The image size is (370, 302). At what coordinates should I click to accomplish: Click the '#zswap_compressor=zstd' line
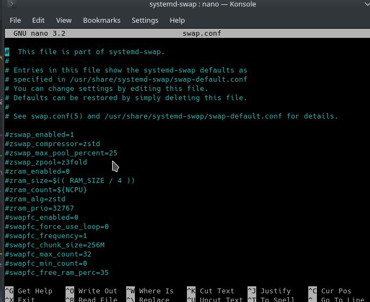53,144
